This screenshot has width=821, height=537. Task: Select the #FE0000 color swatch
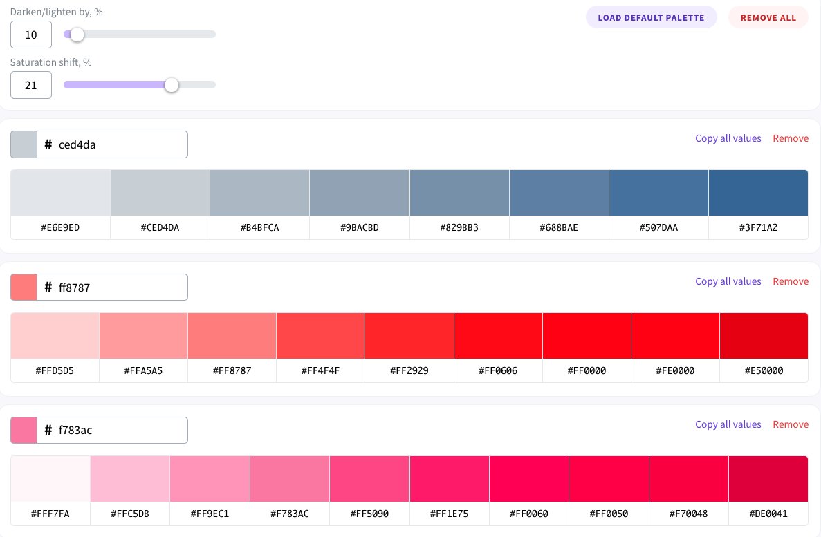(676, 335)
